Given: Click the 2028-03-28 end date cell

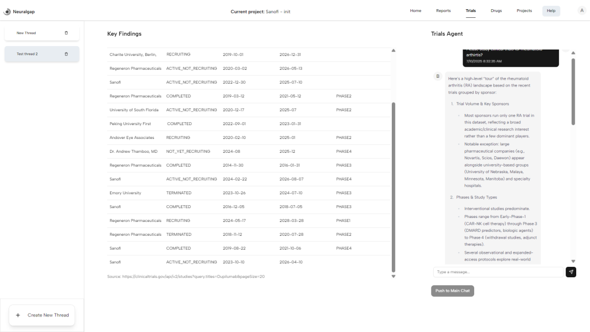Looking at the screenshot, I should [x=291, y=221].
